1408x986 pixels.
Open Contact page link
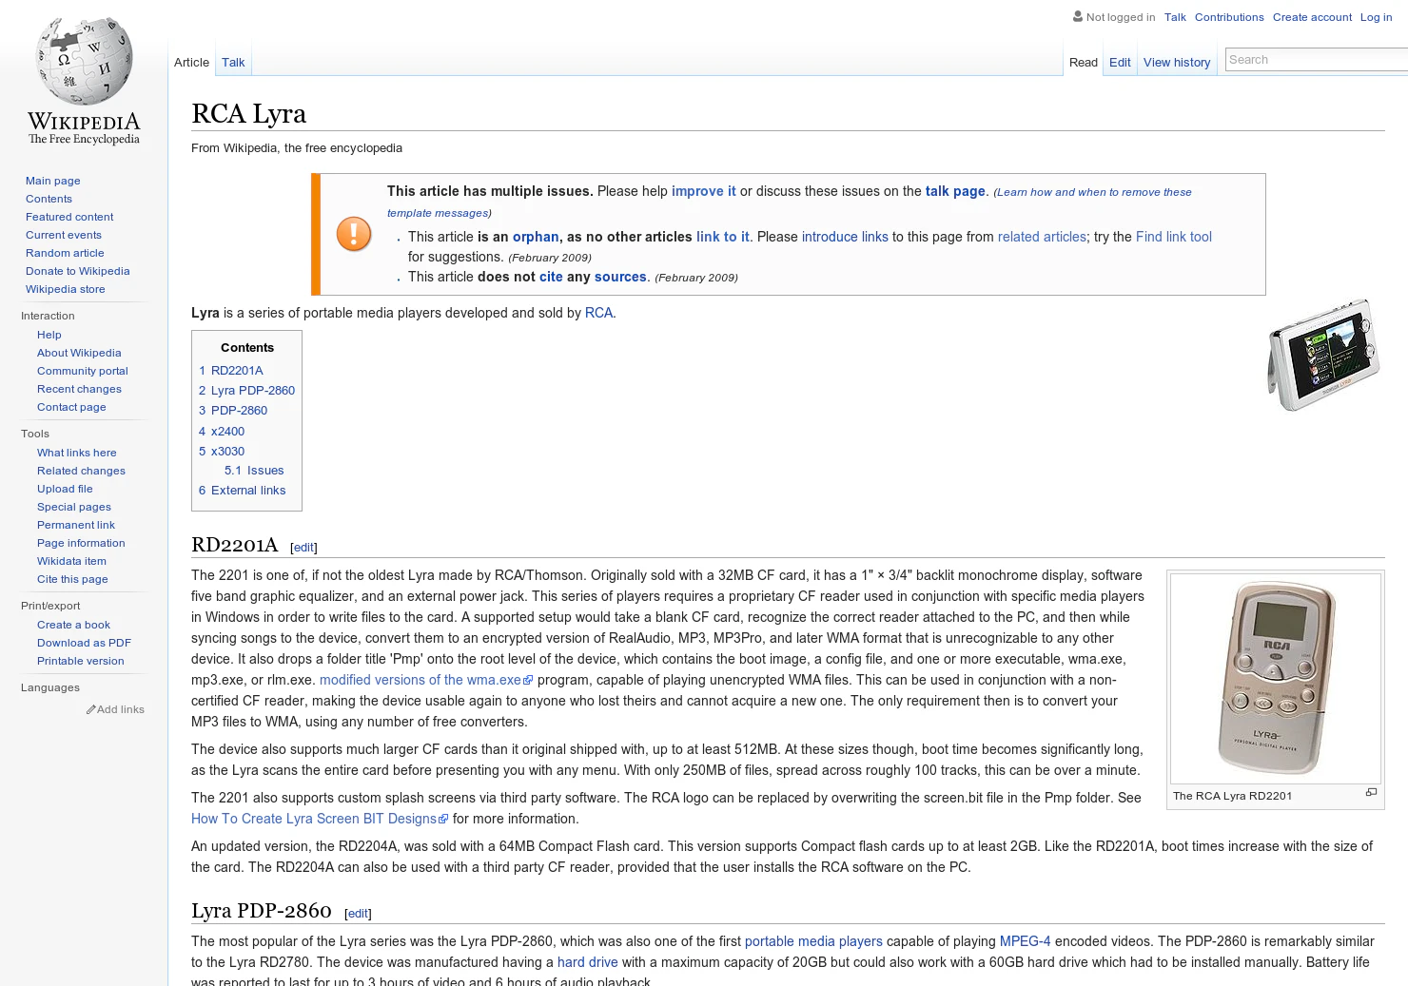point(71,407)
